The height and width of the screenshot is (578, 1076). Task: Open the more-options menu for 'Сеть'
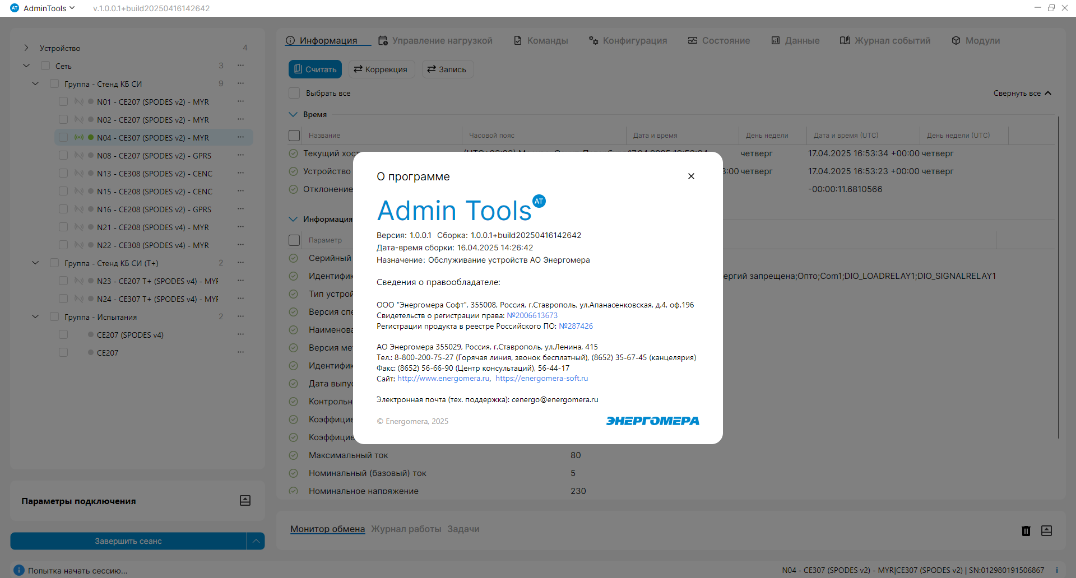click(240, 66)
